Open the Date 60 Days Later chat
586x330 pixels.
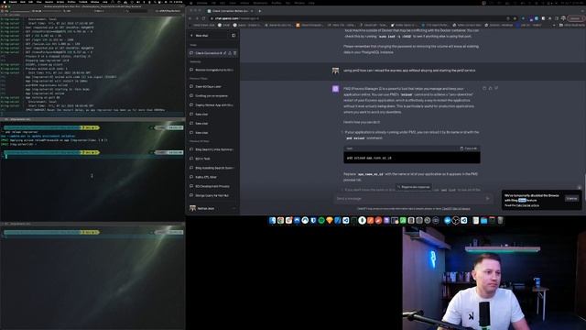(x=213, y=86)
